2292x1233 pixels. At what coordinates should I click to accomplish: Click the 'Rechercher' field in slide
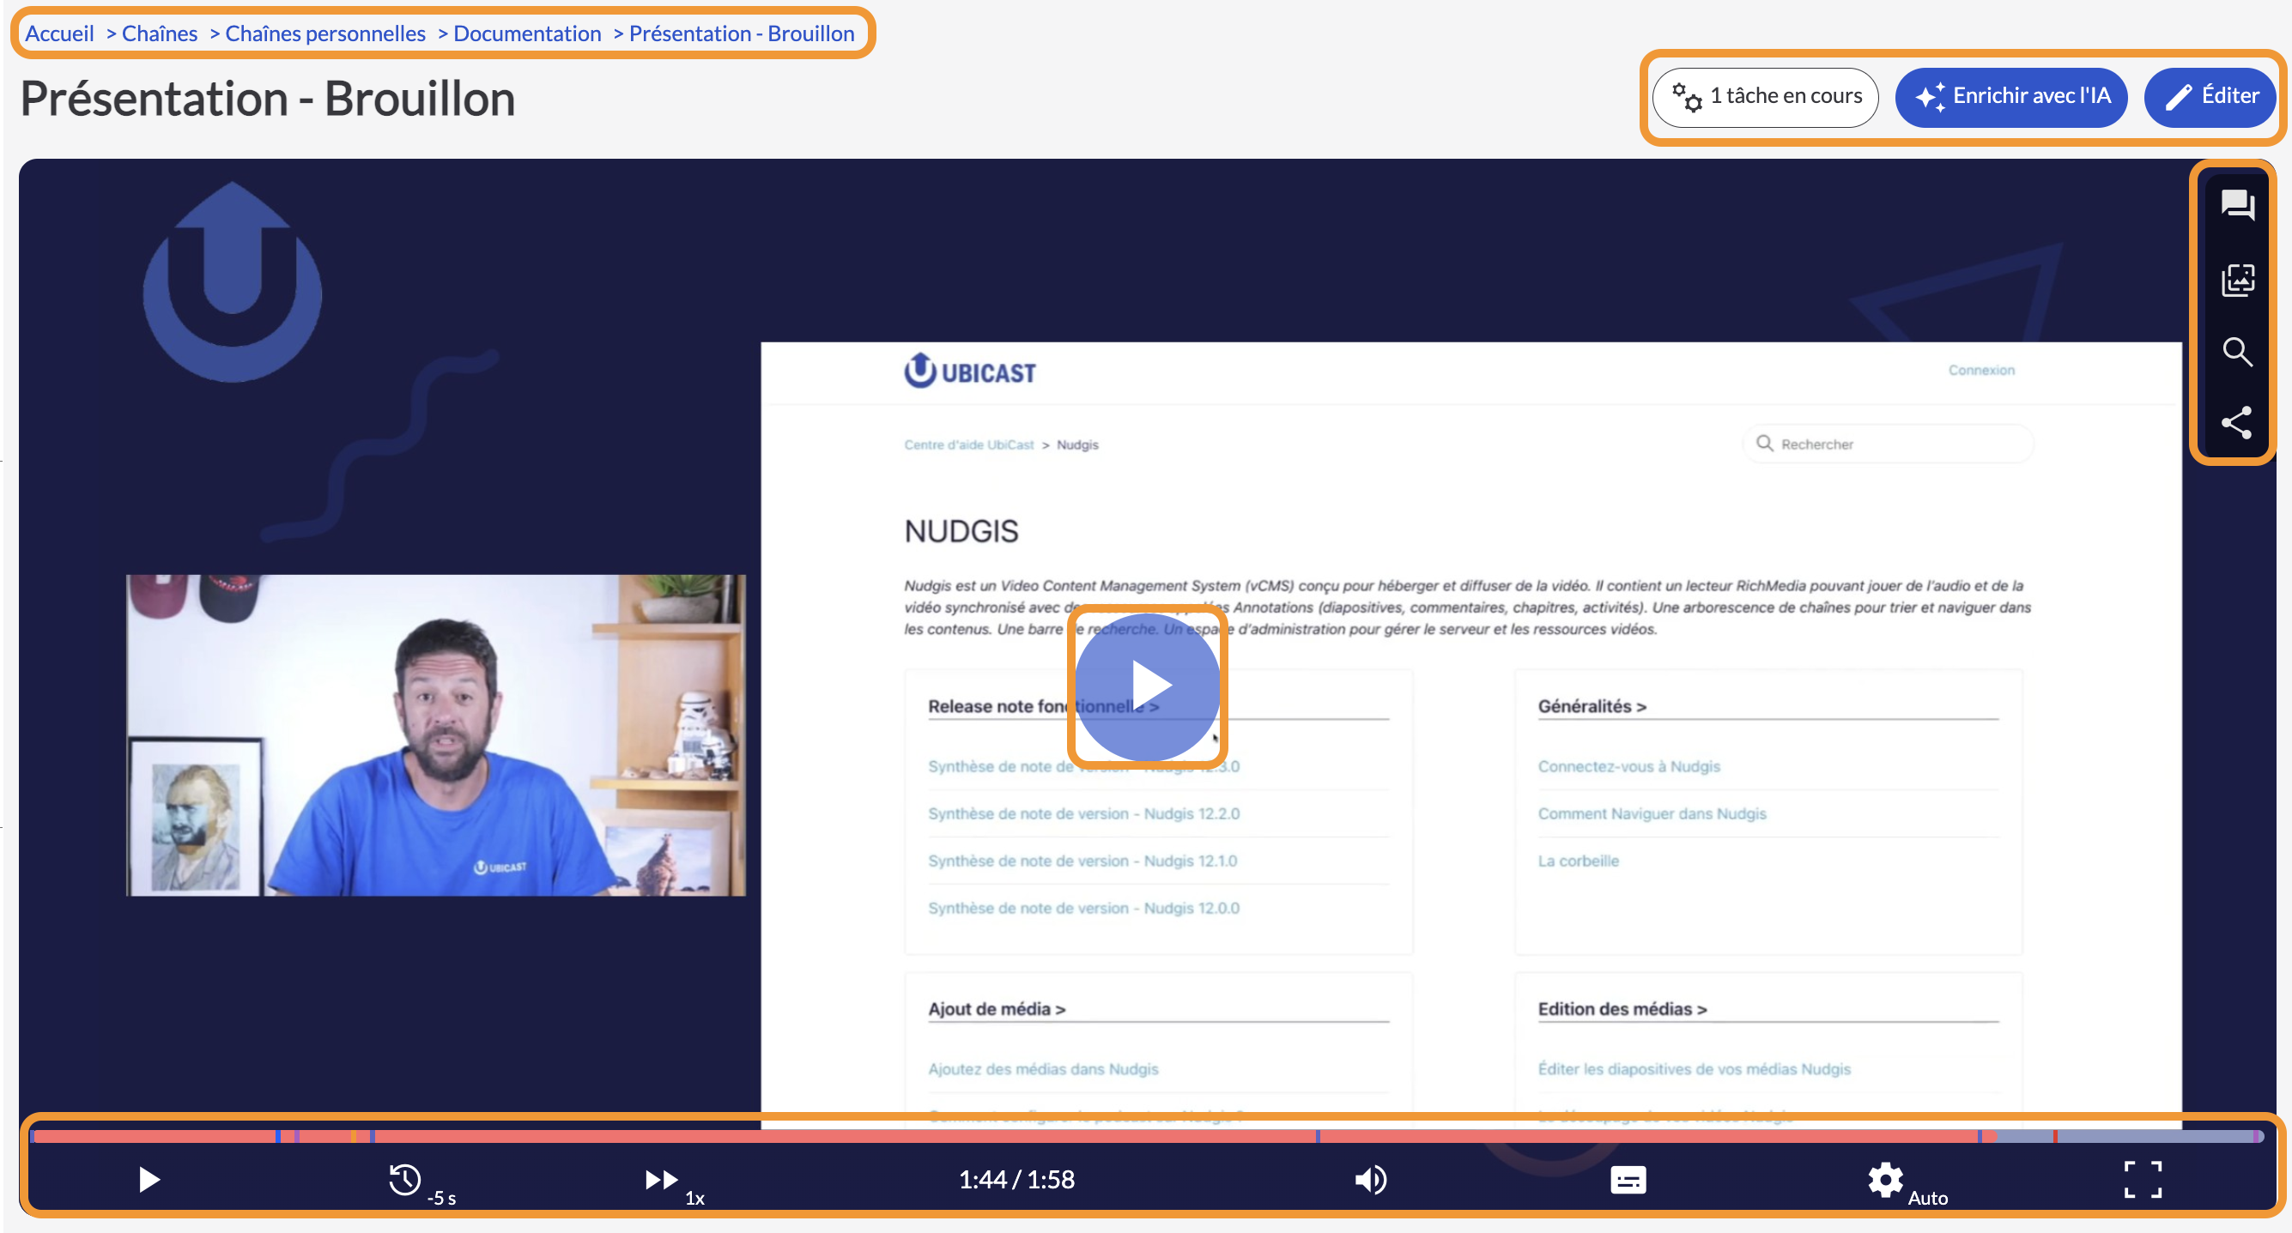coord(1887,444)
